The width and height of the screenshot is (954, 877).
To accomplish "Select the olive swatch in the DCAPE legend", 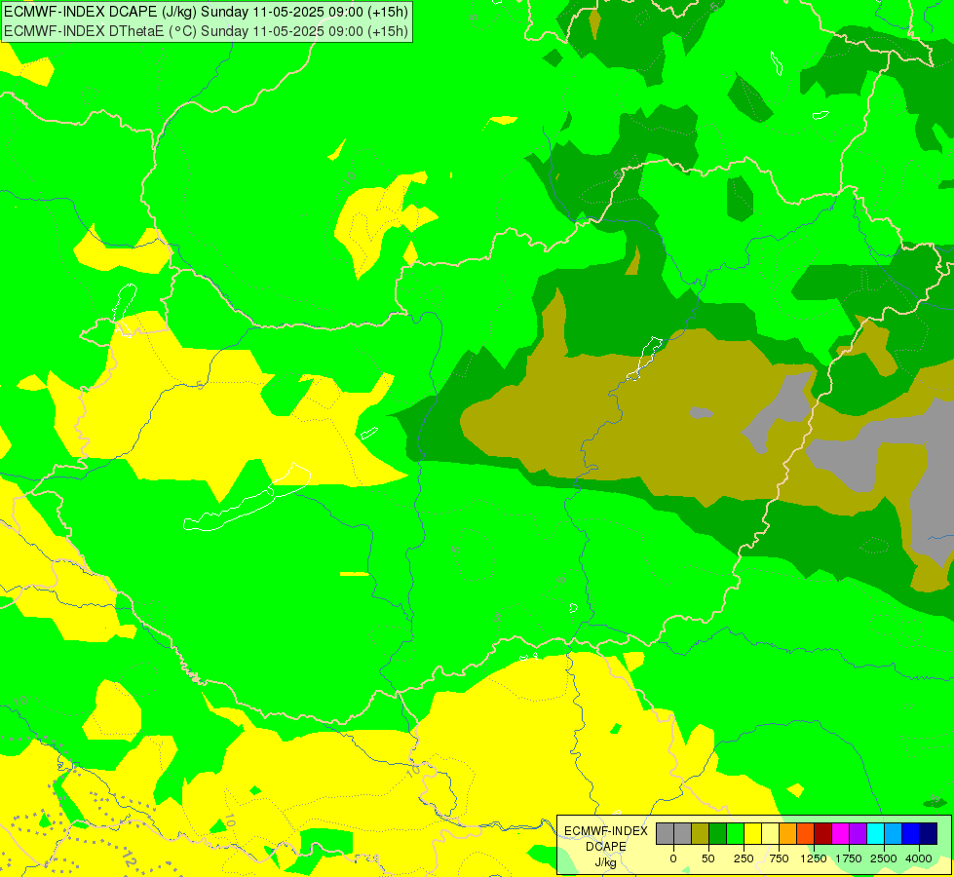I will 700,833.
